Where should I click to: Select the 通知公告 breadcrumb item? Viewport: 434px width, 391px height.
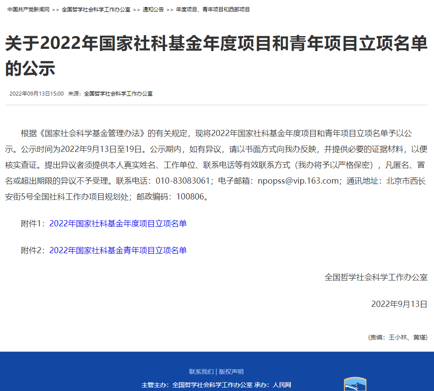153,9
